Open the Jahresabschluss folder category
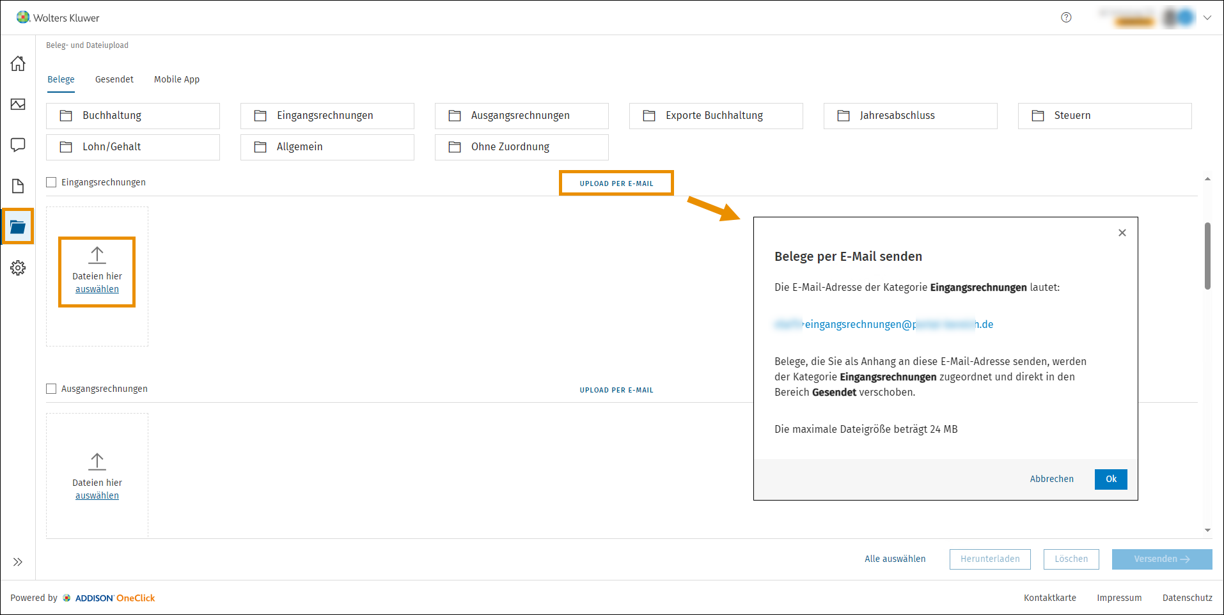 (909, 116)
